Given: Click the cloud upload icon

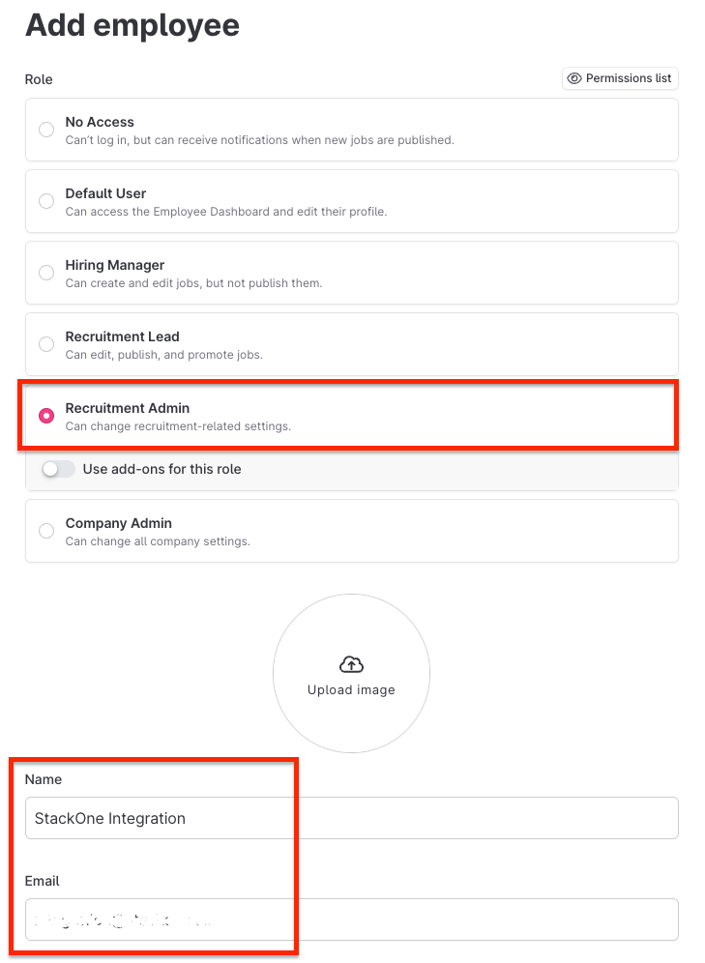Looking at the screenshot, I should coord(351,664).
